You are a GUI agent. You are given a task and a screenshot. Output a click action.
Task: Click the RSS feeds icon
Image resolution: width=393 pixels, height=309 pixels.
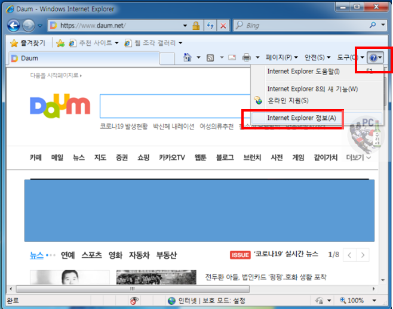coord(210,58)
